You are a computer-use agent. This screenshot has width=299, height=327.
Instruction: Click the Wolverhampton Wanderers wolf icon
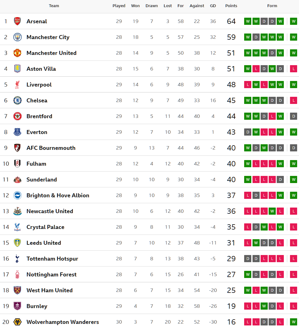click(x=17, y=322)
